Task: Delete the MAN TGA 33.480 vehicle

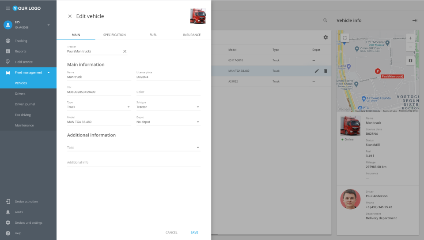Action: point(326,71)
